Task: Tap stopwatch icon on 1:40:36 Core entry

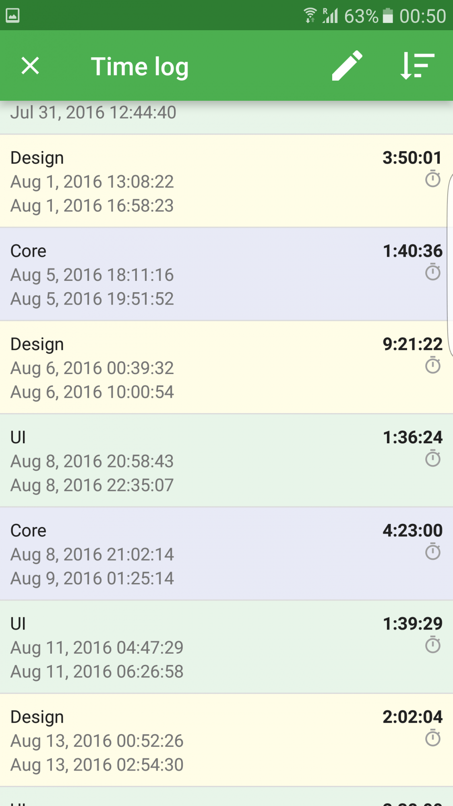Action: pos(433,272)
